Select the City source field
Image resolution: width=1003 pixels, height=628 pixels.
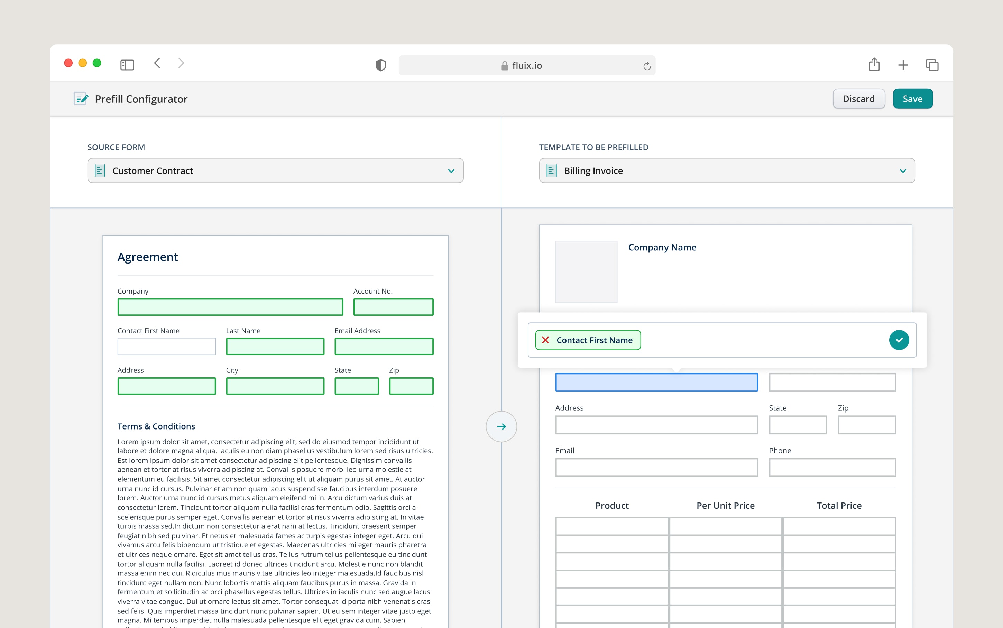(x=275, y=386)
